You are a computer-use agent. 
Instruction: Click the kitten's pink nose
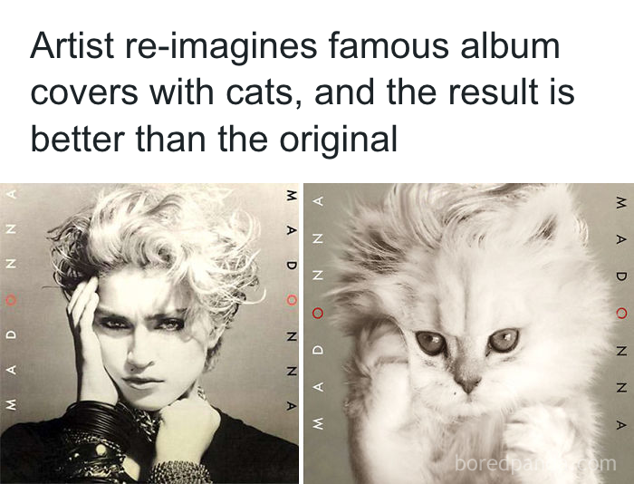tap(467, 383)
